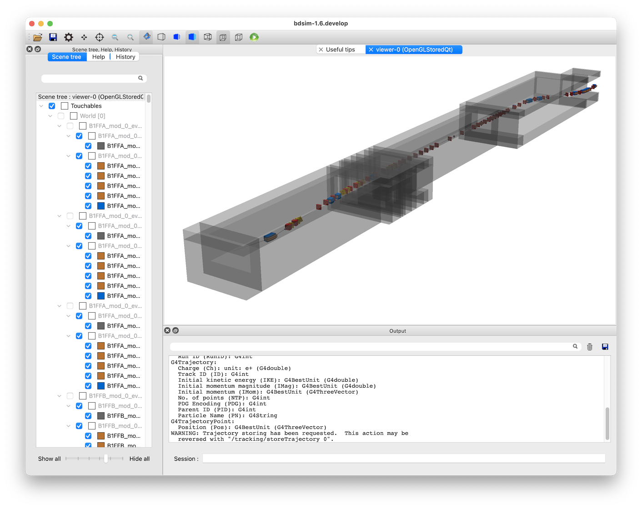642x509 pixels.
Task: Clear output with the trash icon
Action: click(590, 347)
